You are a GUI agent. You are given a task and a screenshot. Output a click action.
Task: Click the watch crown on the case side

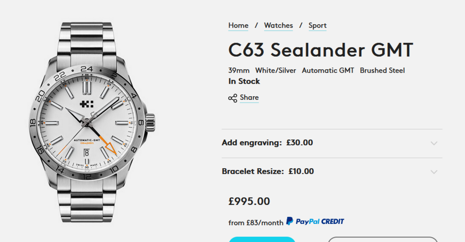pos(150,123)
